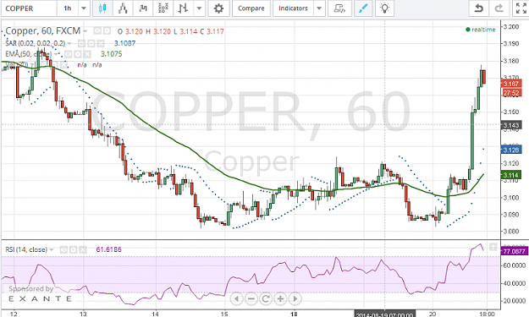This screenshot has width=529, height=317.
Task: Click the Sponsored by EXANTE link
Action: point(40,293)
